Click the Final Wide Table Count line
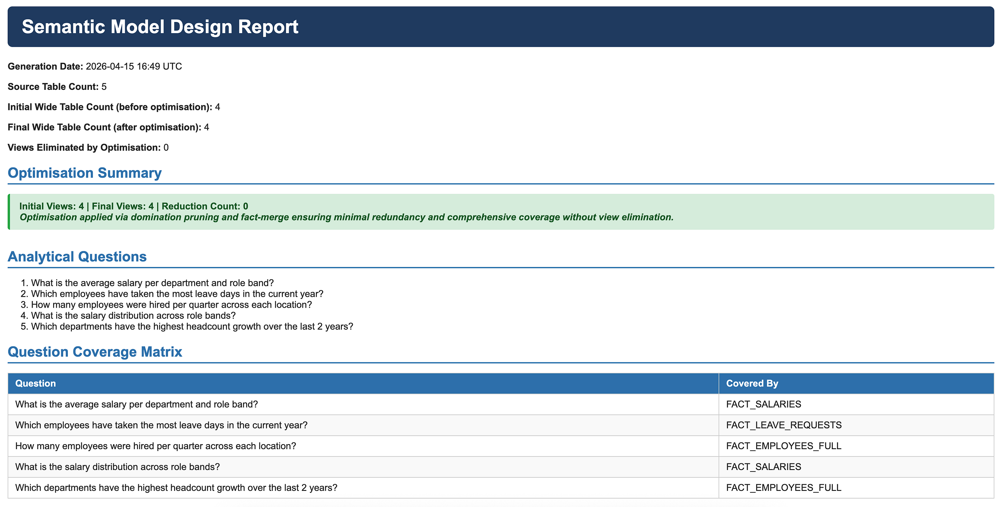This screenshot has height=507, width=1002. [x=109, y=127]
